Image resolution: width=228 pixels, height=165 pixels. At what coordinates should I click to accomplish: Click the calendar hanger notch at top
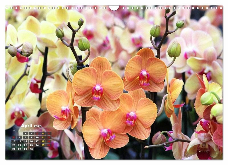point(114,8)
